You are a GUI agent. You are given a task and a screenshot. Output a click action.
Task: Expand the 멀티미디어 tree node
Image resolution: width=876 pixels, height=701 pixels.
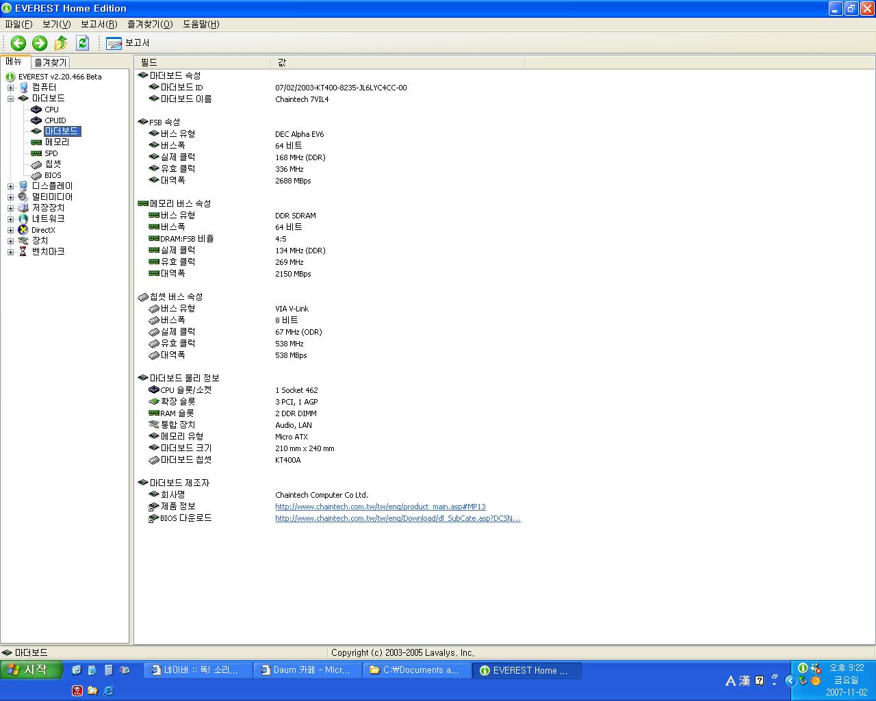(x=10, y=197)
